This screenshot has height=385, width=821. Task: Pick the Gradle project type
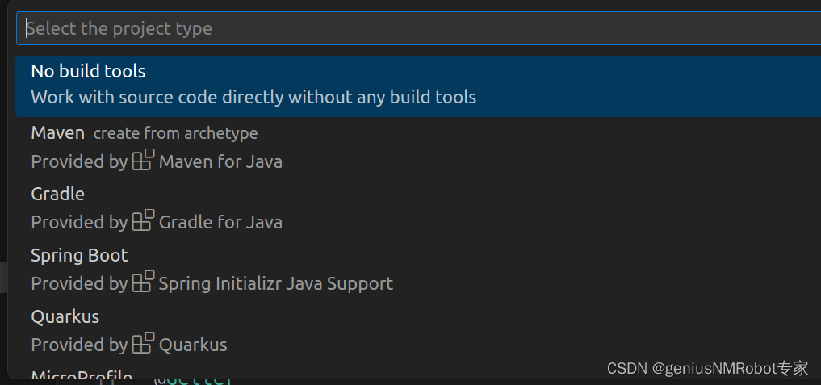418,208
